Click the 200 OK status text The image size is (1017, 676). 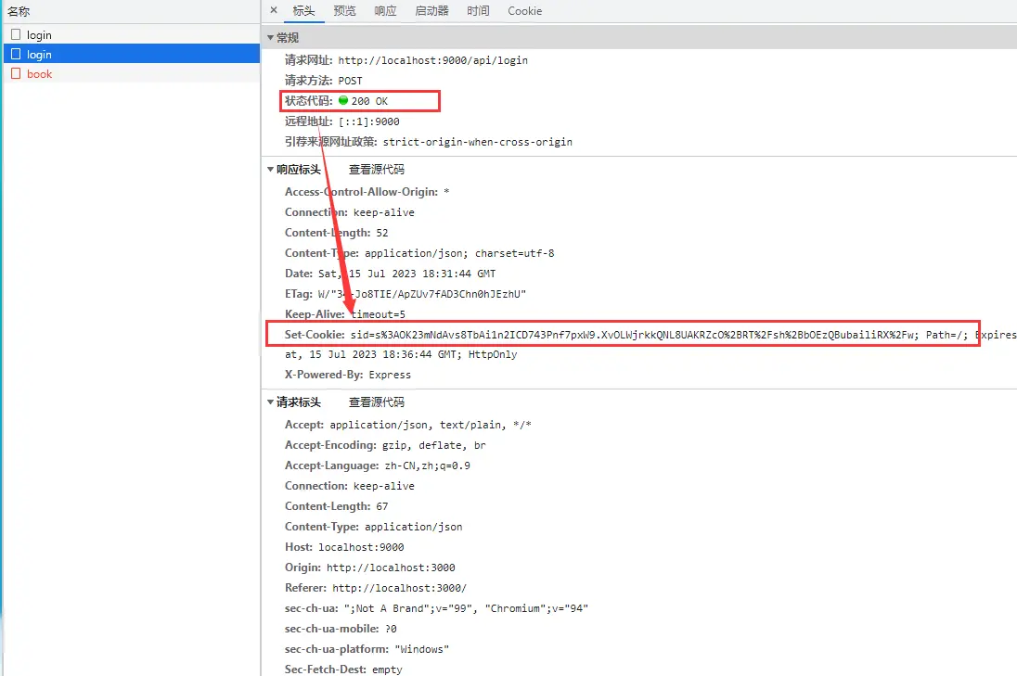pyautogui.click(x=369, y=101)
